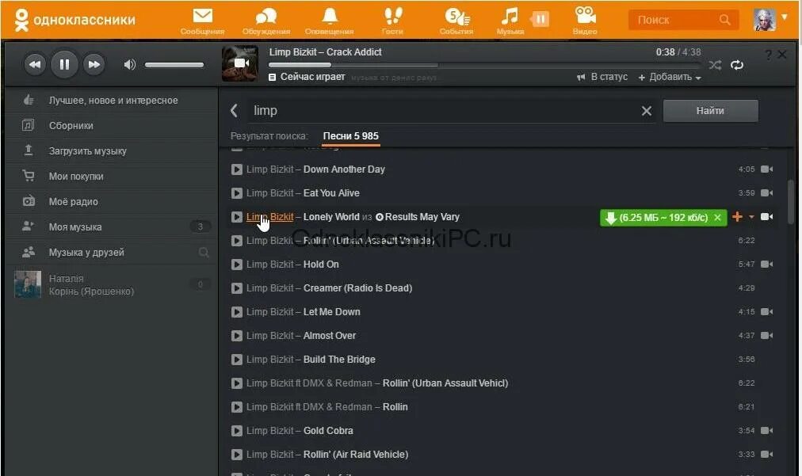The image size is (802, 476).
Task: Select the Песни 5 985 tab
Action: pyautogui.click(x=351, y=136)
